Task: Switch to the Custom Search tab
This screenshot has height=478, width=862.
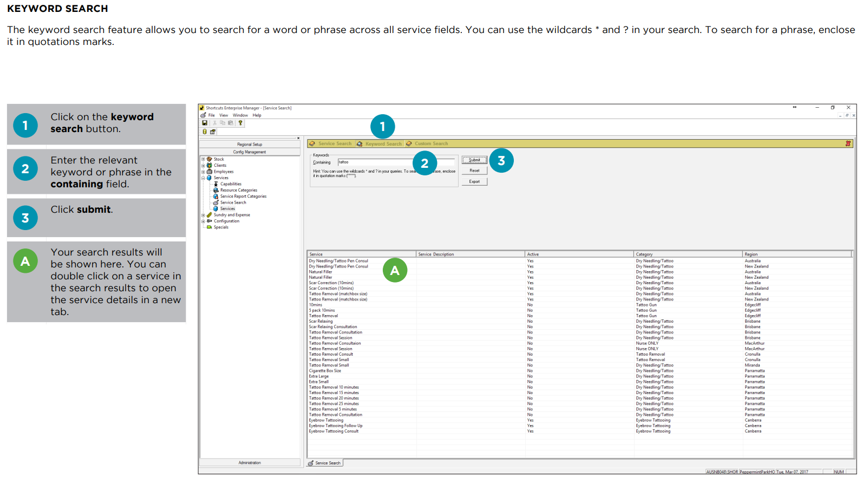Action: coord(428,143)
